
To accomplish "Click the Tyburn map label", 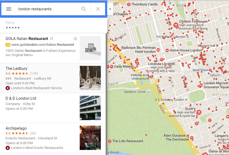I will tap(215, 75).
